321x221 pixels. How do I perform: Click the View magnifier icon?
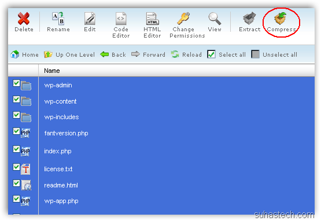click(x=215, y=19)
